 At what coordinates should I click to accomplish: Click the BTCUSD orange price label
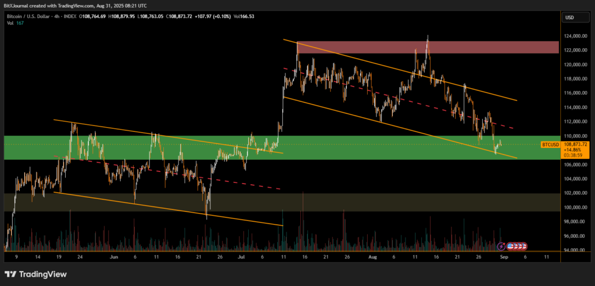[550, 144]
